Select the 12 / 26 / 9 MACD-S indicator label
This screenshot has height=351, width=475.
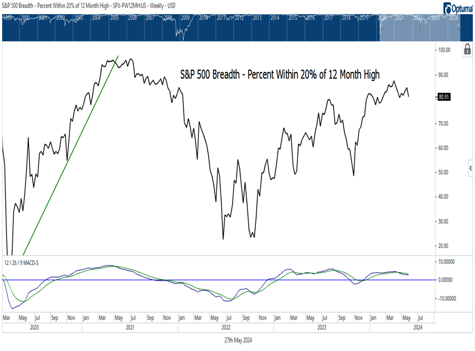click(22, 261)
